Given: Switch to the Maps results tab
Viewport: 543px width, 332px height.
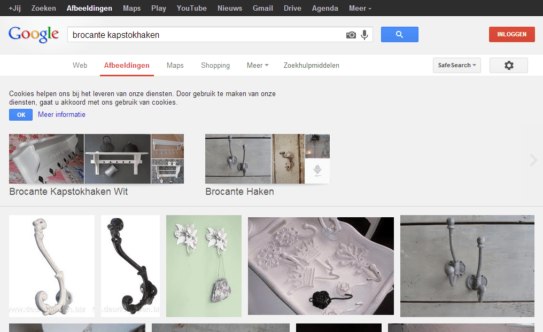Looking at the screenshot, I should 175,65.
